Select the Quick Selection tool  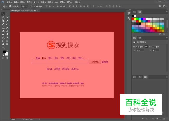click(x=7, y=17)
